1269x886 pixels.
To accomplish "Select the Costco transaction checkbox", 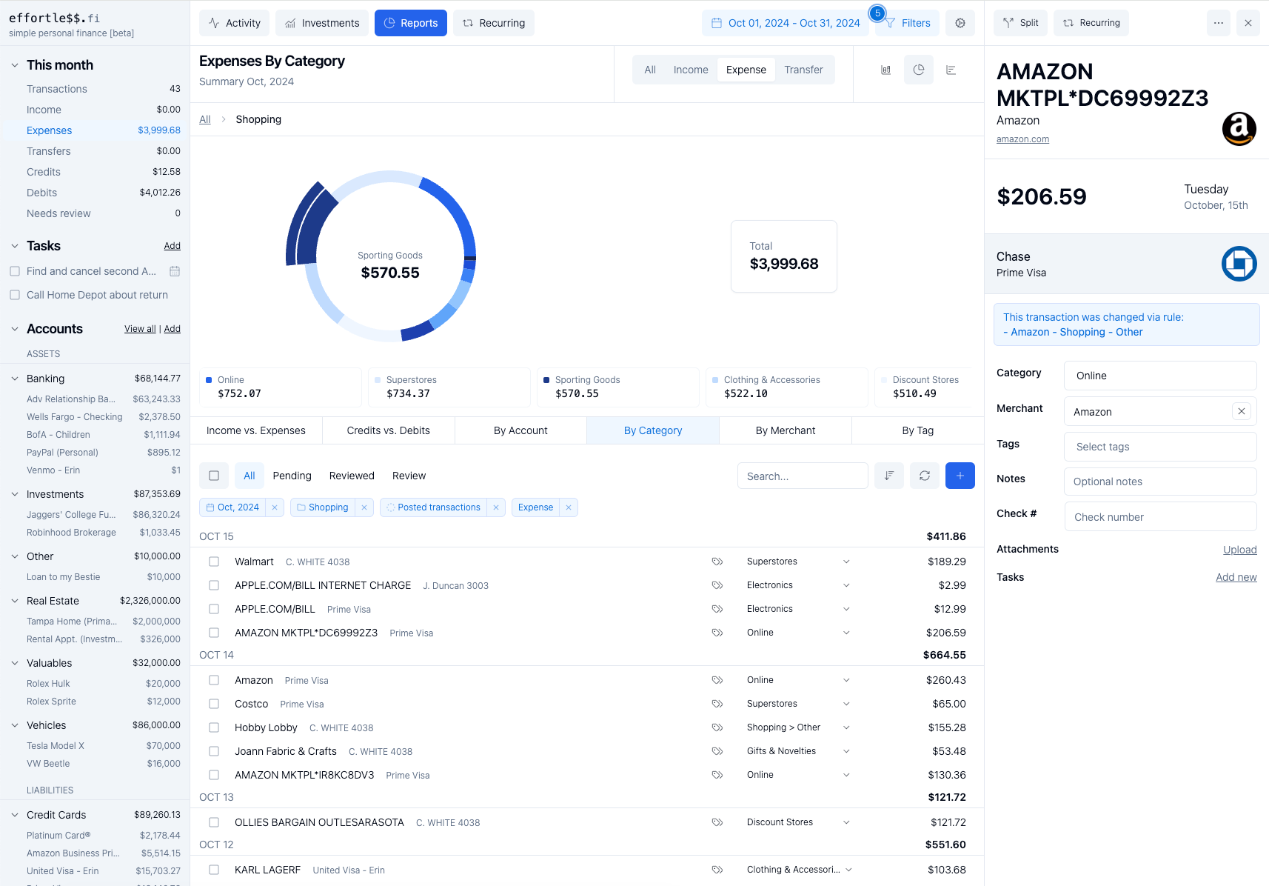I will click(x=214, y=704).
